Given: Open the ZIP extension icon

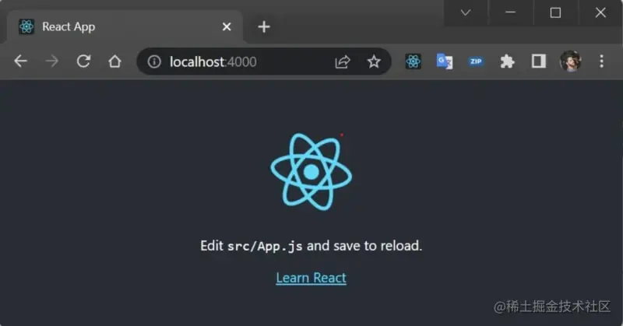Looking at the screenshot, I should tap(476, 61).
